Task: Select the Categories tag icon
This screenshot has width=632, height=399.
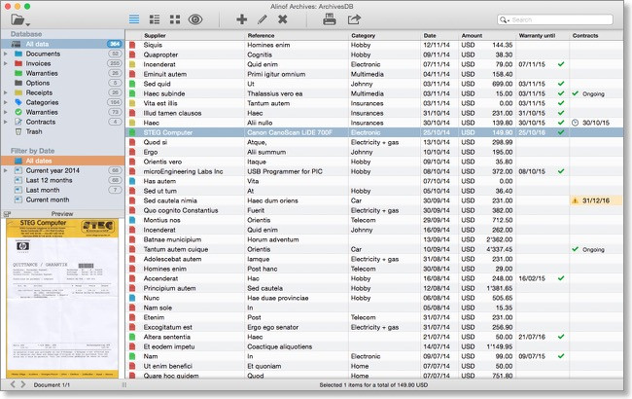Action: (18, 102)
